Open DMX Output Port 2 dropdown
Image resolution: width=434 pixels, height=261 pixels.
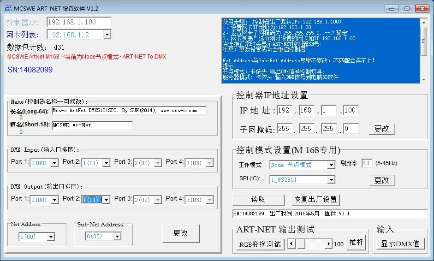tap(106, 200)
